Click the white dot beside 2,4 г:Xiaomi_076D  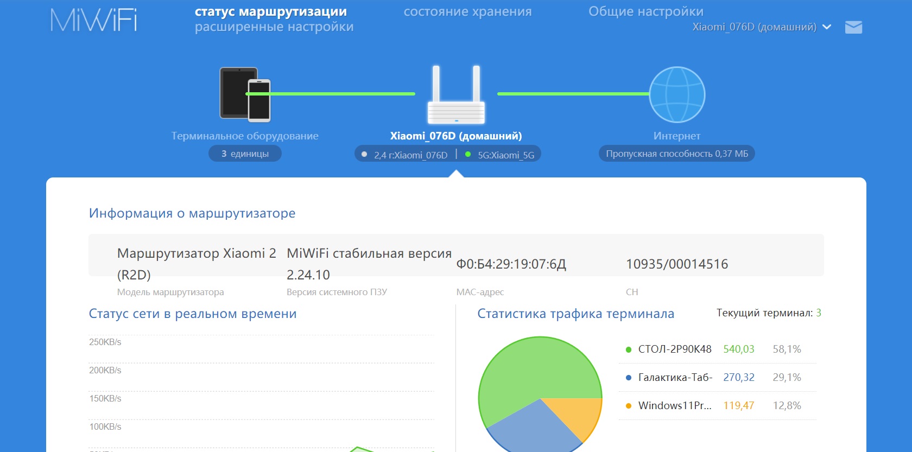tap(364, 155)
